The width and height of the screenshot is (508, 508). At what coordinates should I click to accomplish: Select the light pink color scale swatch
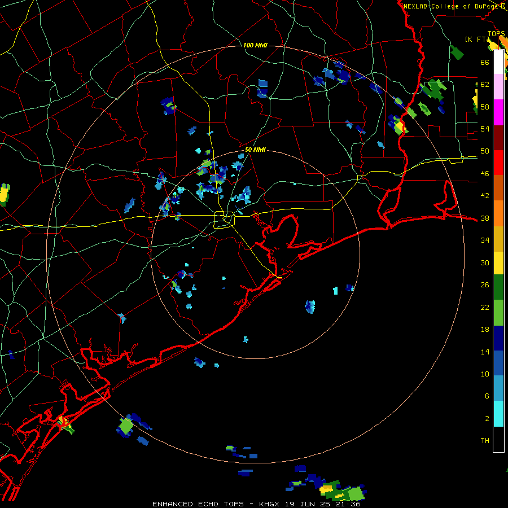498,87
